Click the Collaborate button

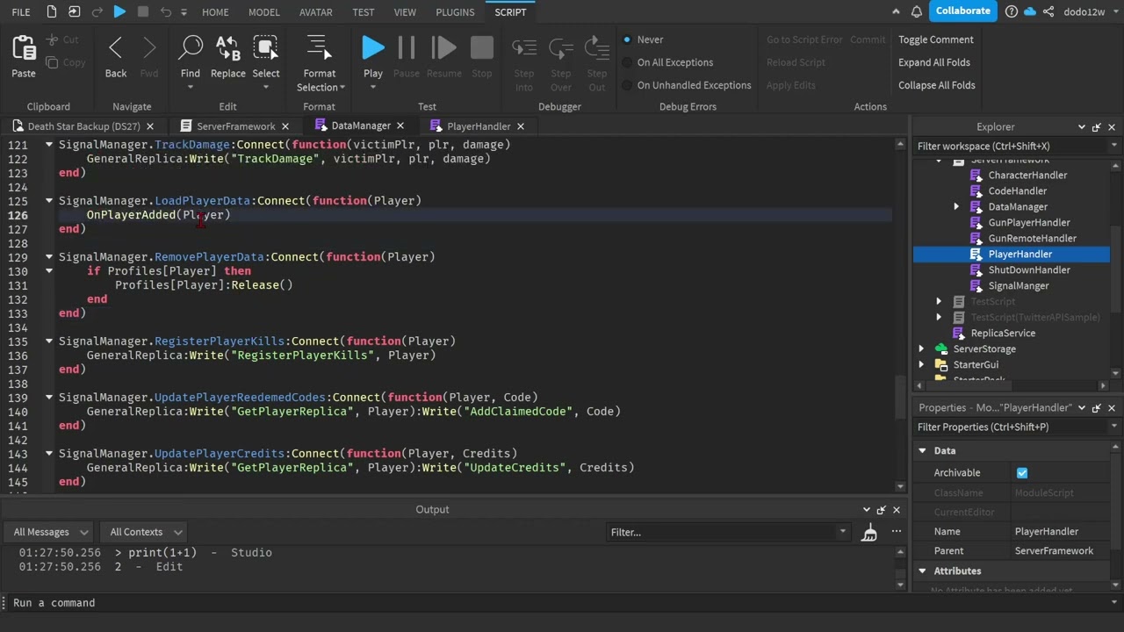[962, 11]
